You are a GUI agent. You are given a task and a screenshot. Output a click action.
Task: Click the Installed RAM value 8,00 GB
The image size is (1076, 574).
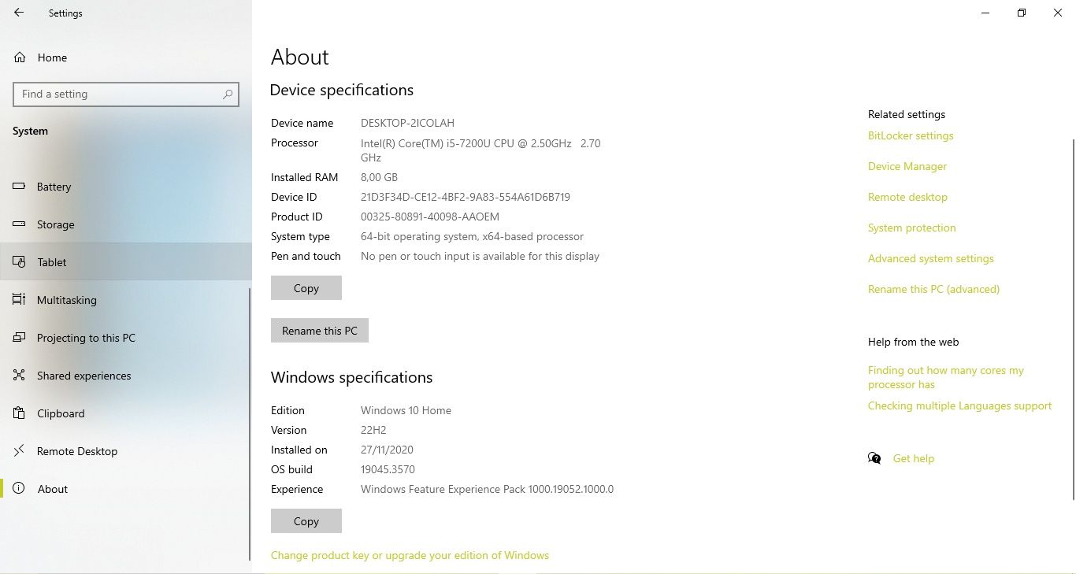click(379, 177)
